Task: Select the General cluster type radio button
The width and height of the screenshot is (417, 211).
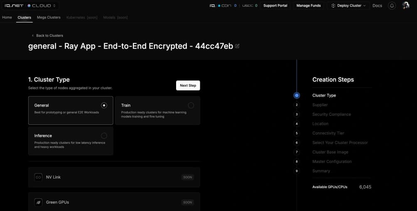Action: coord(104,105)
